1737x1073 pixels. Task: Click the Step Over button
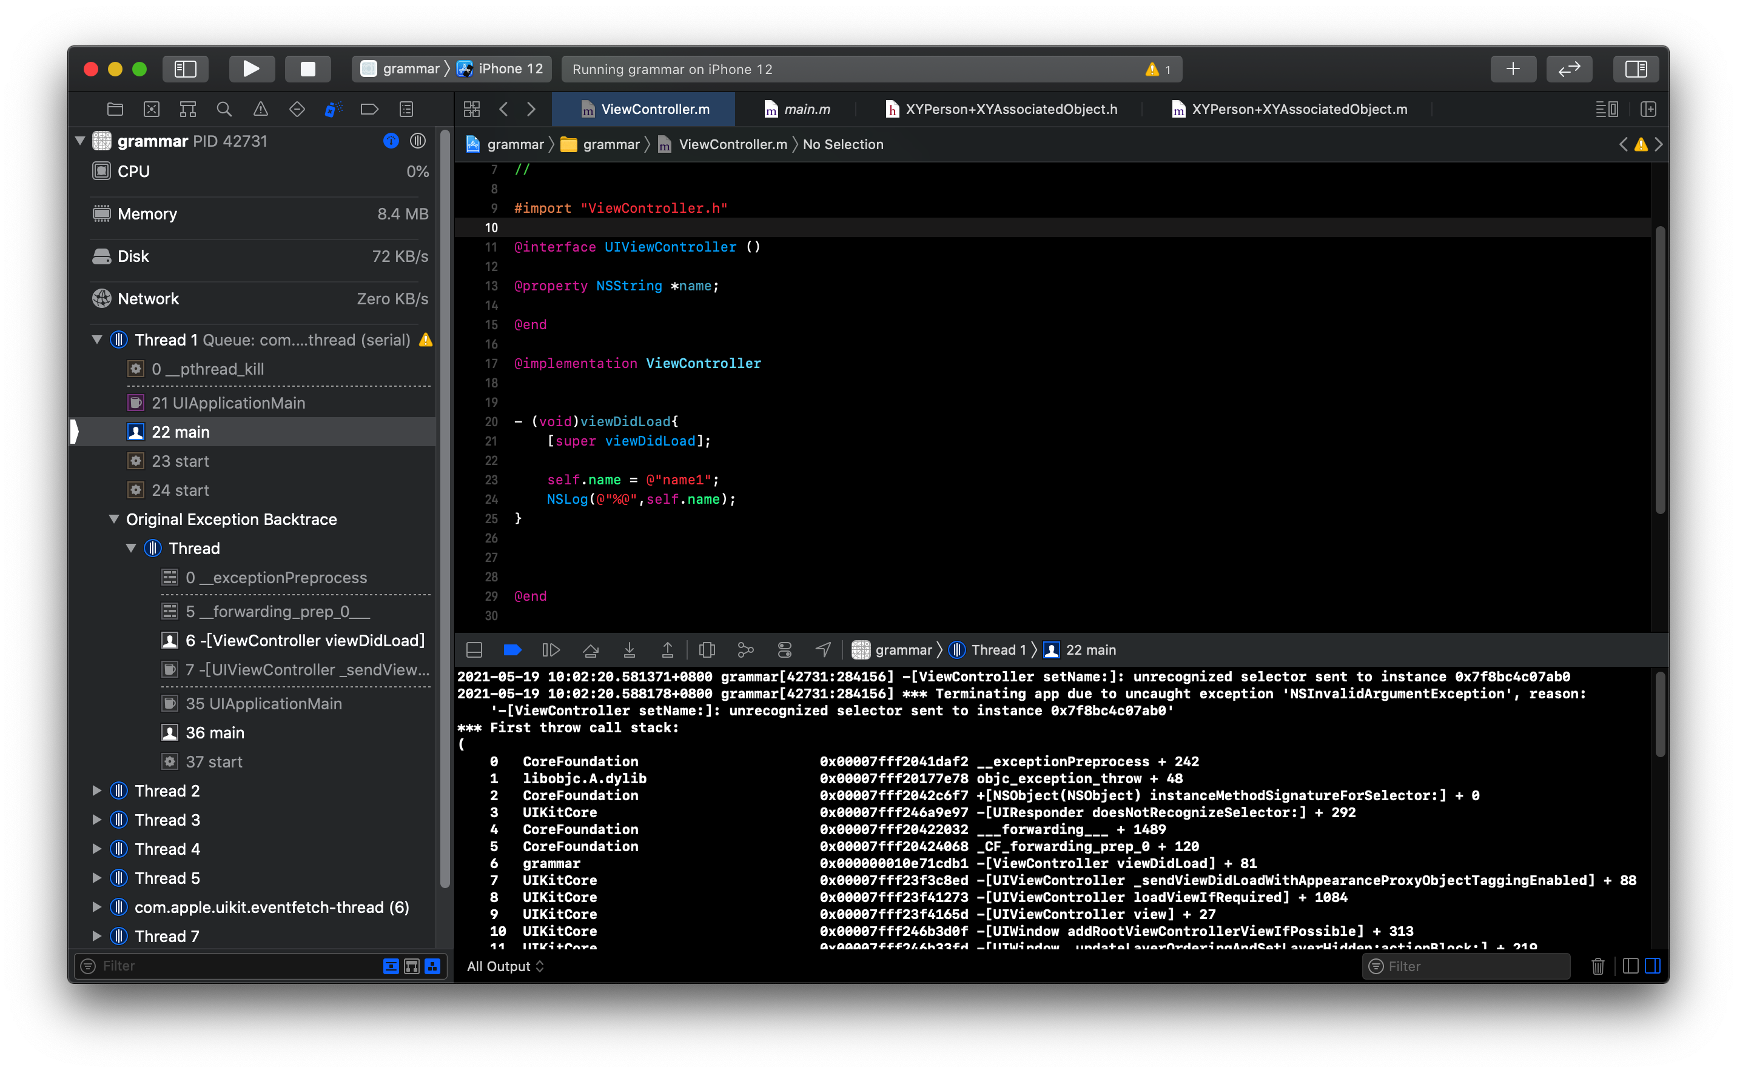591,649
